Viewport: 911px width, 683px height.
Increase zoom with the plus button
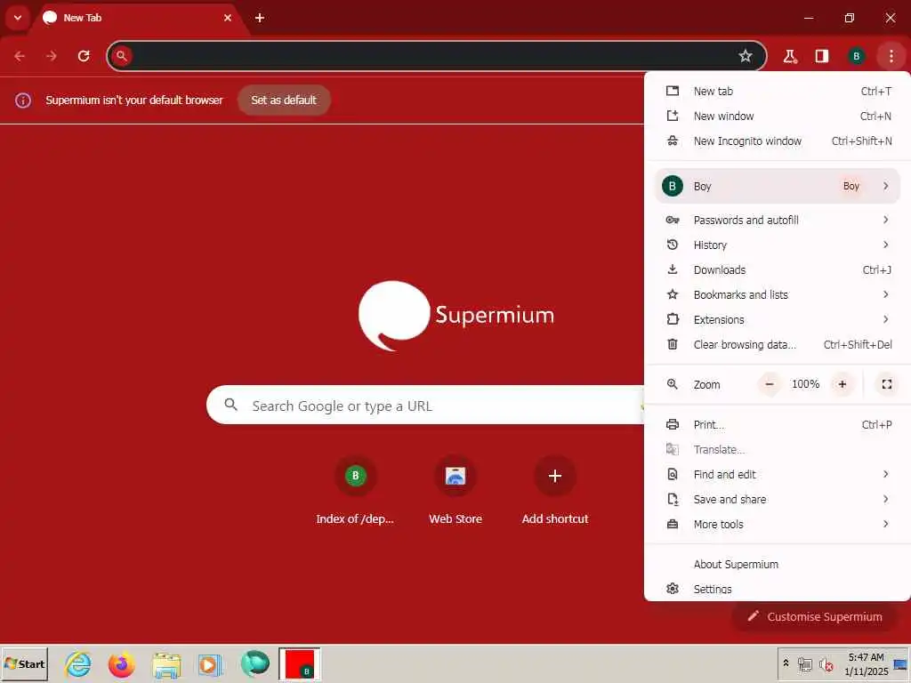842,384
